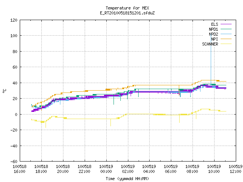Click the 'Time (yymmdd HH:MM)' axis title
This screenshot has width=243, height=182.
(127, 179)
